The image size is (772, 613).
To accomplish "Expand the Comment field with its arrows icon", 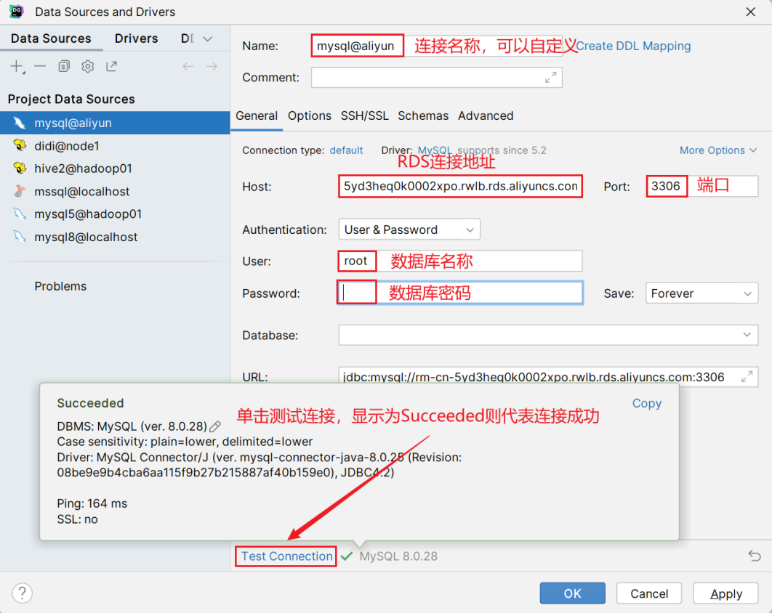I will coord(550,77).
